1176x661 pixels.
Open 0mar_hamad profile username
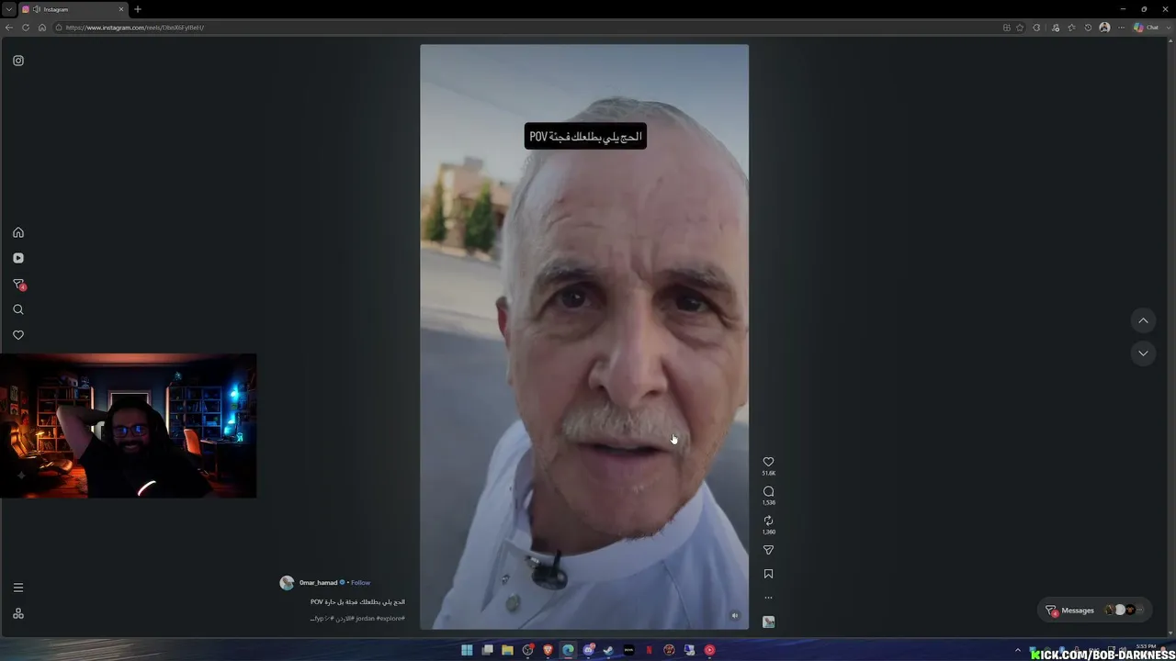[318, 583]
